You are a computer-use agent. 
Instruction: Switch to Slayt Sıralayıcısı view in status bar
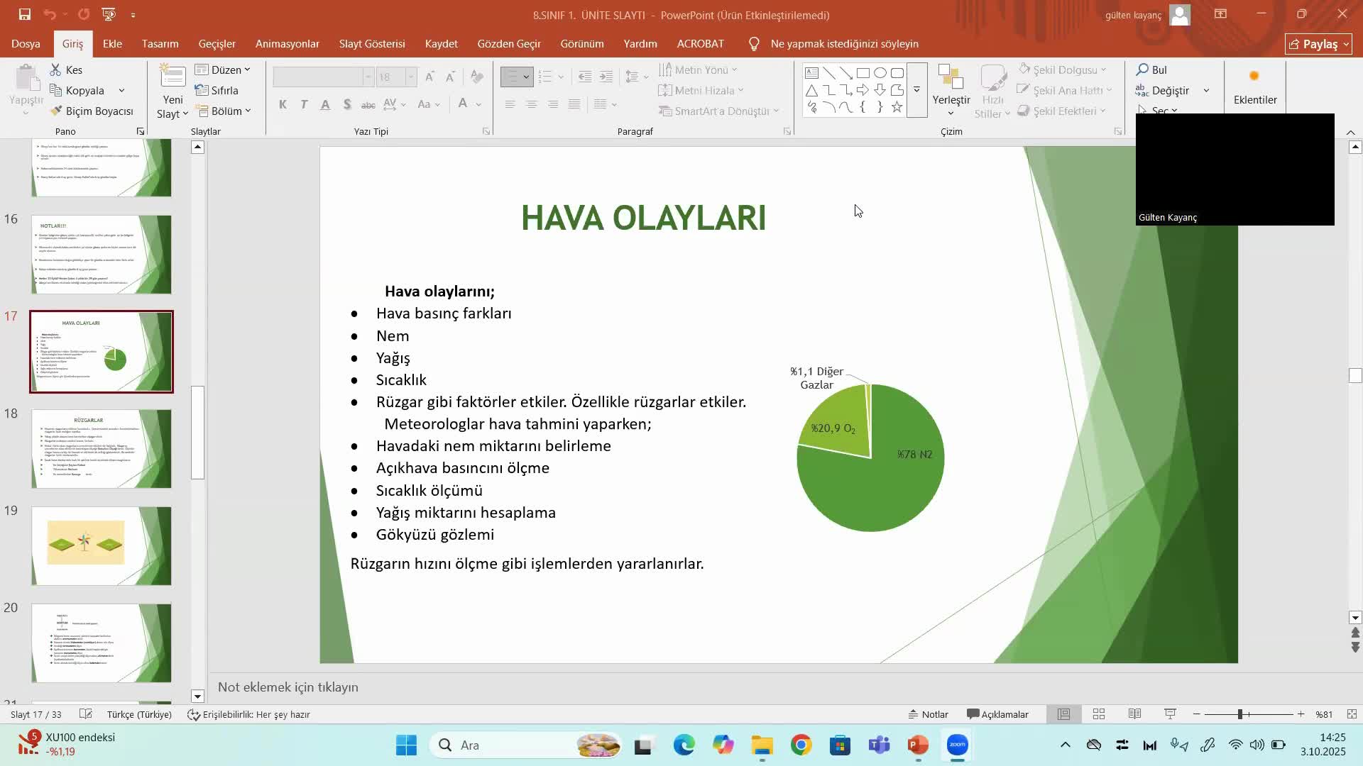coord(1099,714)
